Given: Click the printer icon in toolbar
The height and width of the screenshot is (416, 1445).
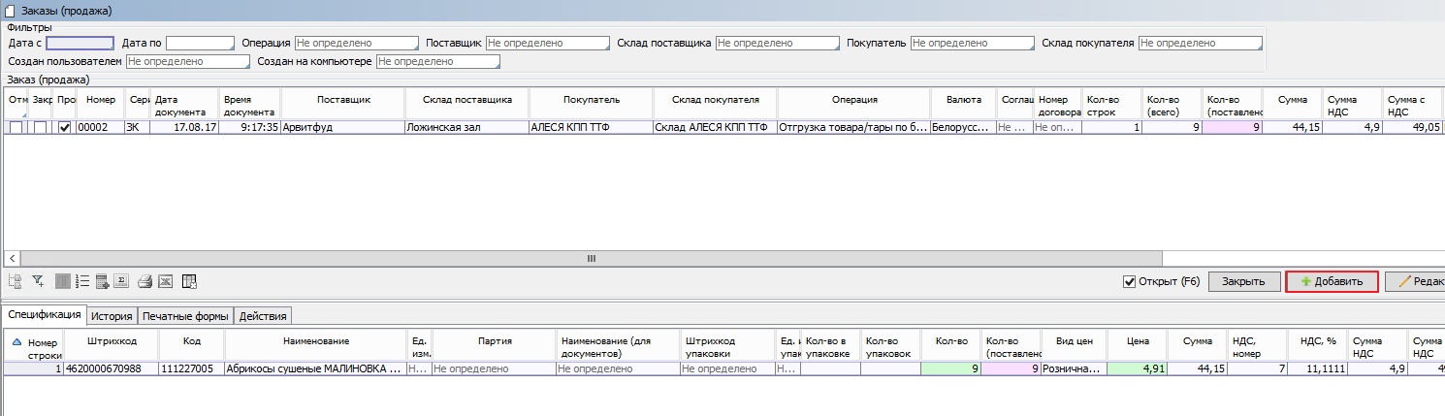Looking at the screenshot, I should tap(144, 281).
